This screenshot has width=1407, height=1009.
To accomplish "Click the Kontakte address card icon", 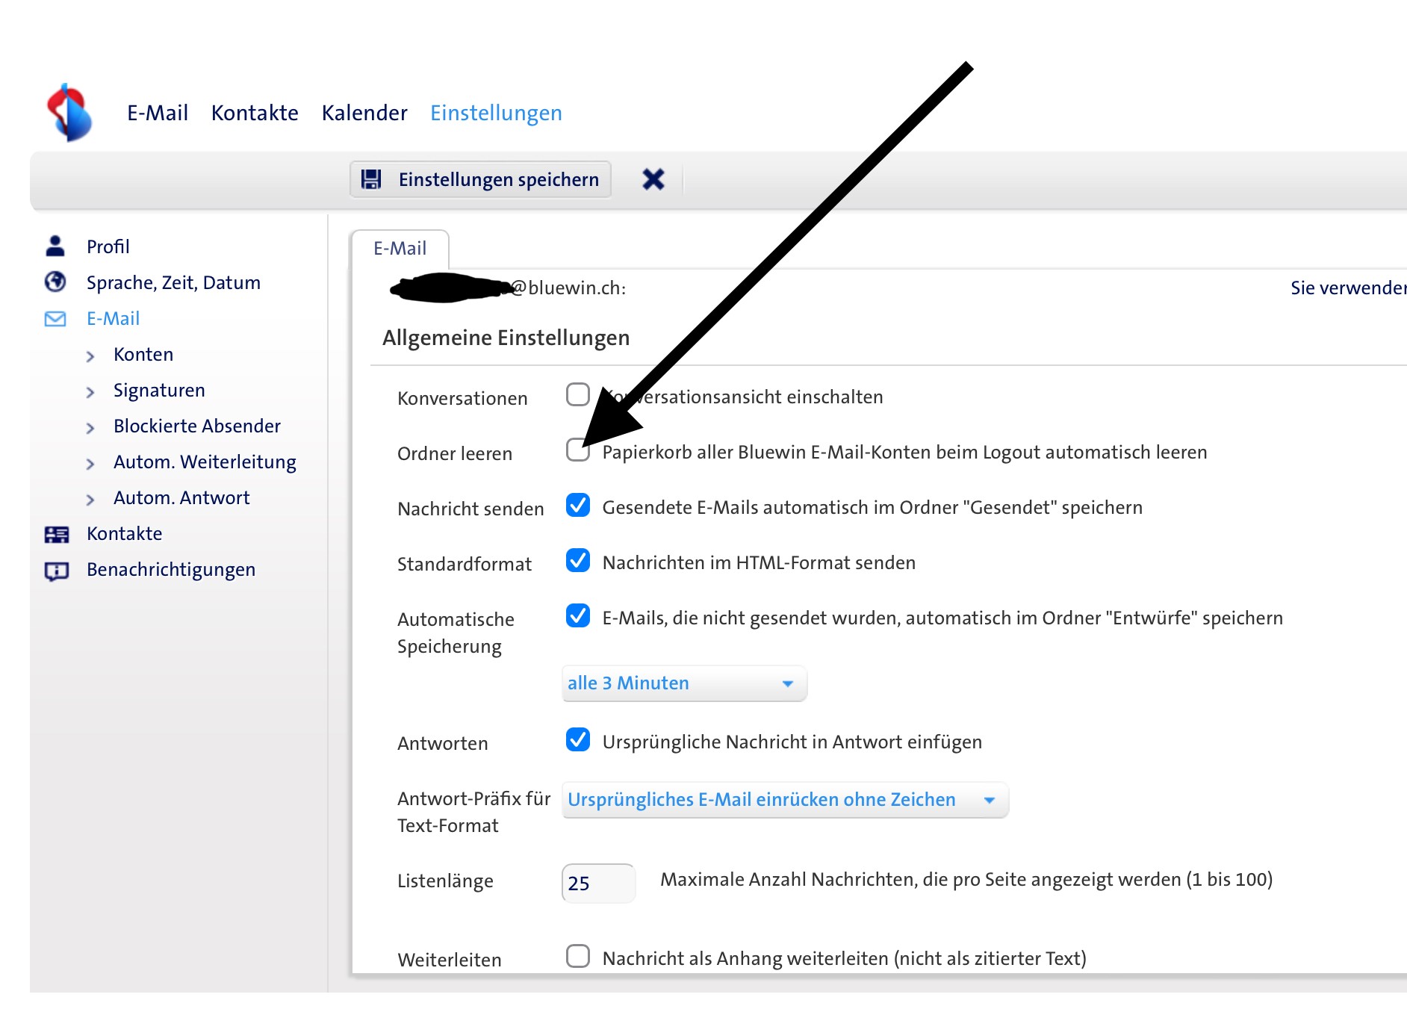I will click(56, 534).
